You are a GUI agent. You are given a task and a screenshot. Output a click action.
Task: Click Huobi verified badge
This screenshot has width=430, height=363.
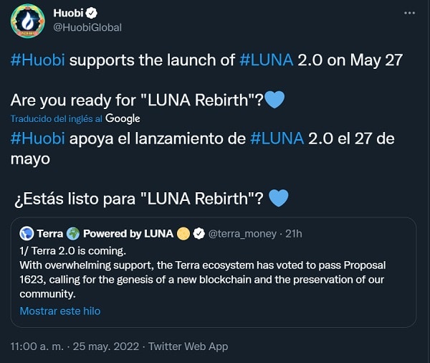pyautogui.click(x=91, y=13)
